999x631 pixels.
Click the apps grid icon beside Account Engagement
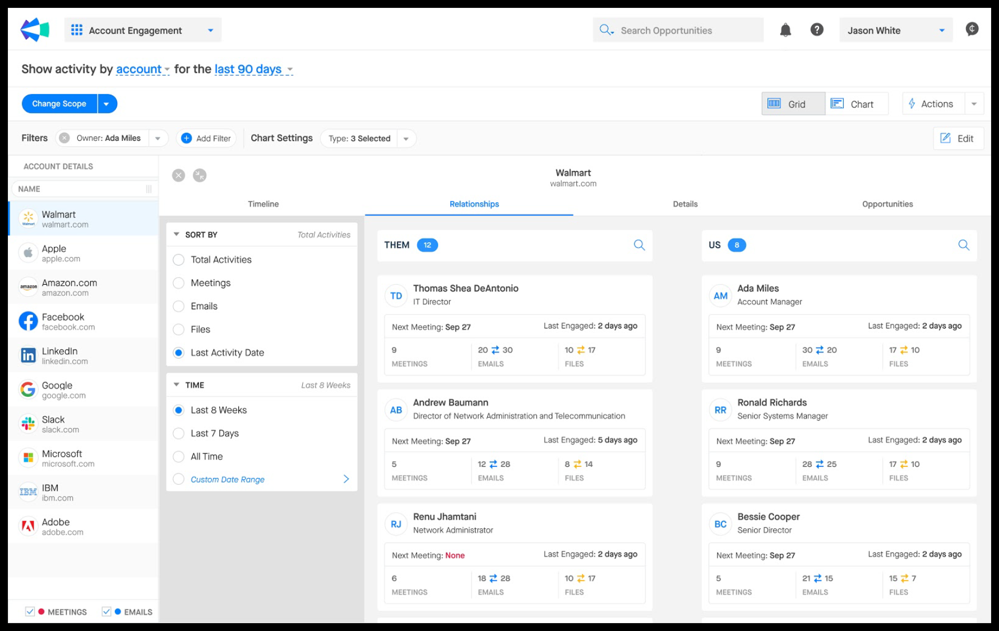[77, 30]
